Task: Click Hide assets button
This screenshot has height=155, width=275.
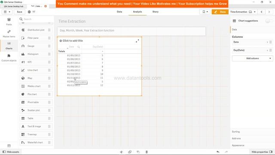Action: (11, 152)
